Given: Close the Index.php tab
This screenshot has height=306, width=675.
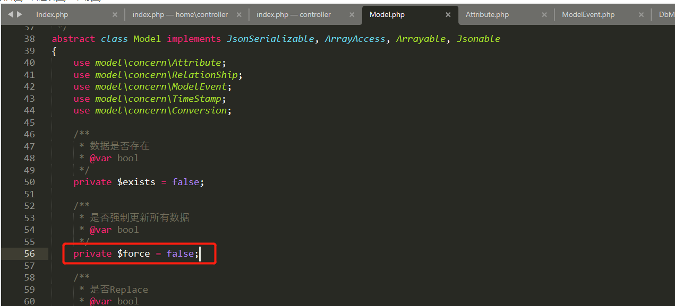Looking at the screenshot, I should tap(115, 15).
